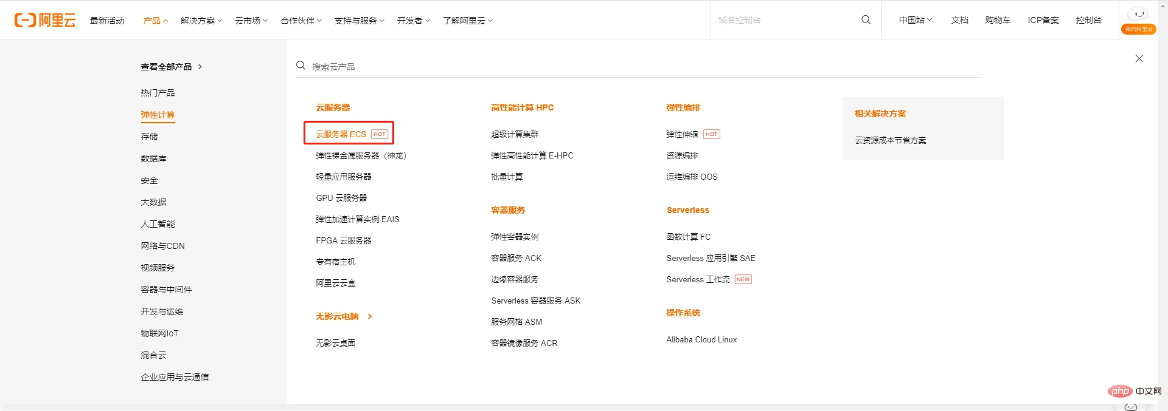Select 企业应用与云通信 category
Viewport: 1168px width, 411px height.
tap(175, 377)
